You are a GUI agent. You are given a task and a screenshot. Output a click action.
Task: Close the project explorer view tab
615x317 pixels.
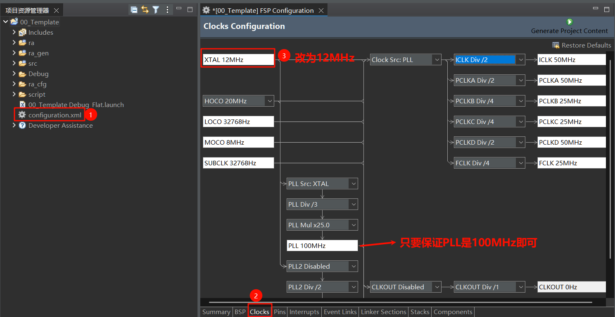pos(57,10)
